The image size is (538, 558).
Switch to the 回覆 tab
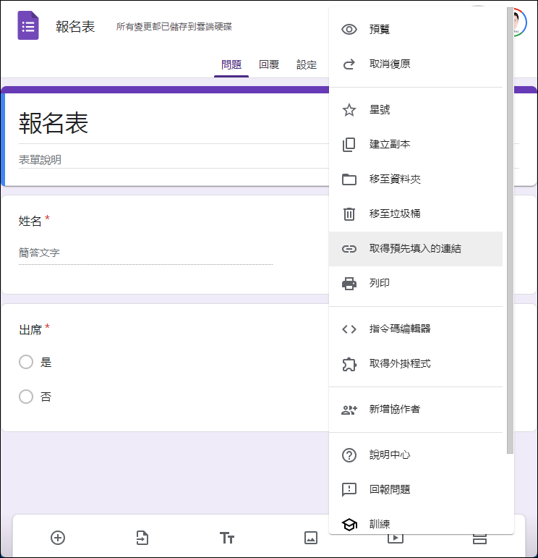pyautogui.click(x=269, y=64)
